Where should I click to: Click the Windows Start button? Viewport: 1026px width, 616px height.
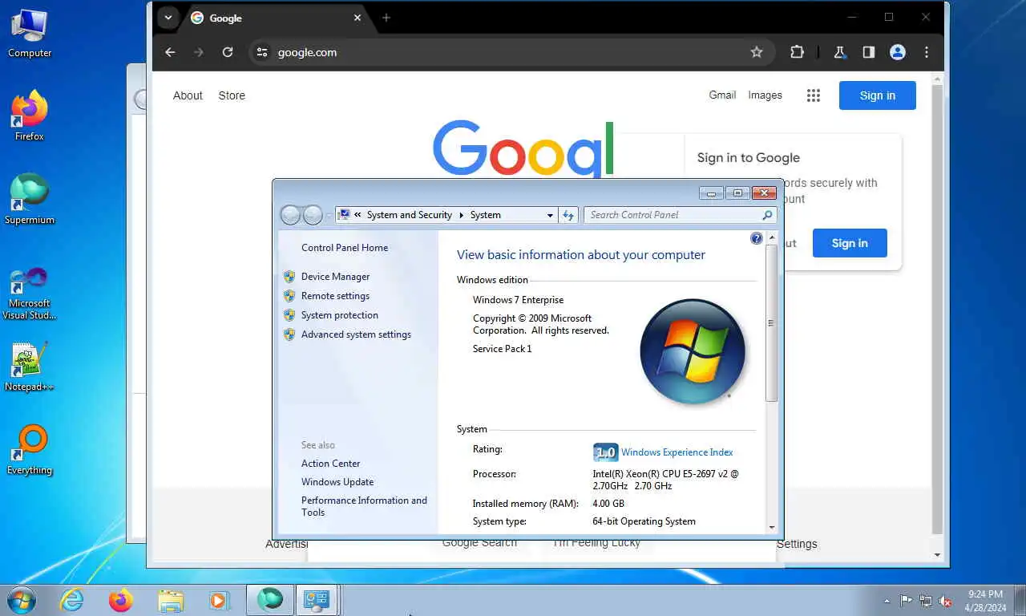(x=22, y=600)
